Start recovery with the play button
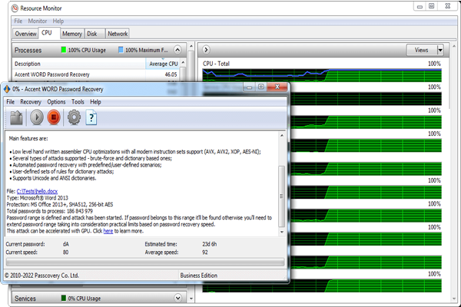Screen dimensions: 461x307 click(x=37, y=117)
